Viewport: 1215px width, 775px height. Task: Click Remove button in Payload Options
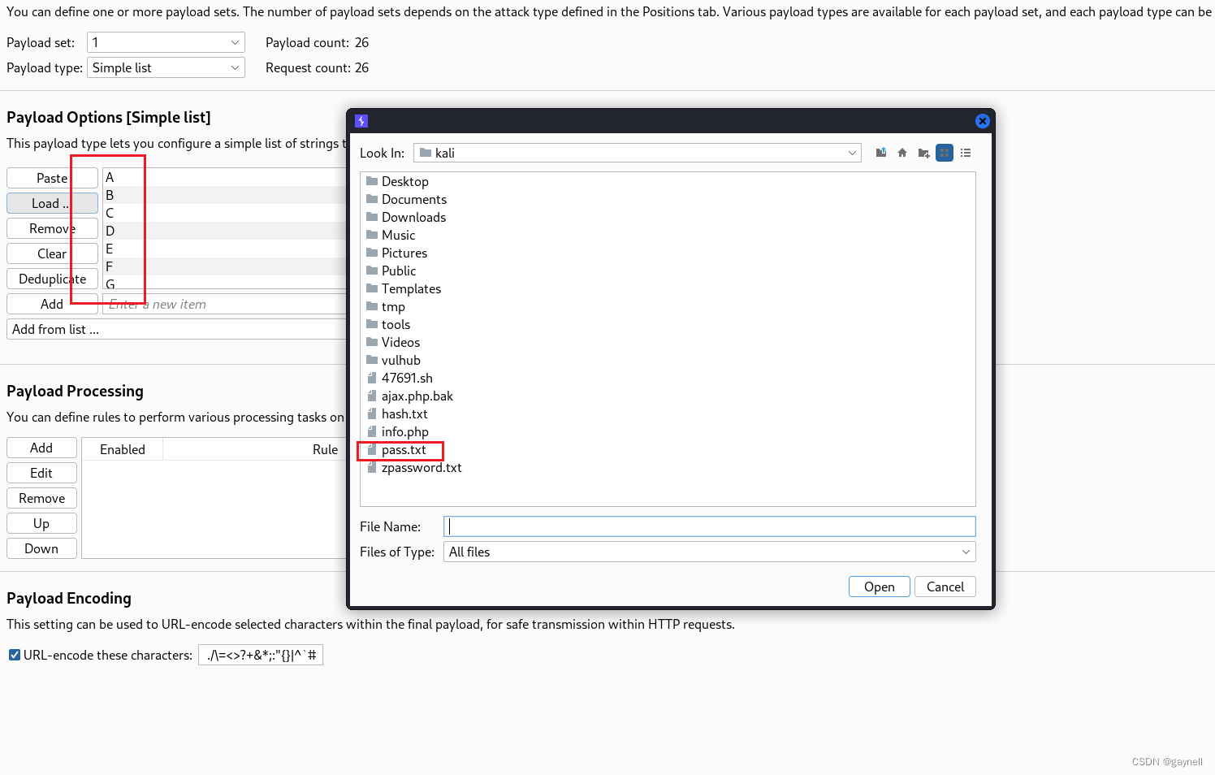[x=52, y=228]
